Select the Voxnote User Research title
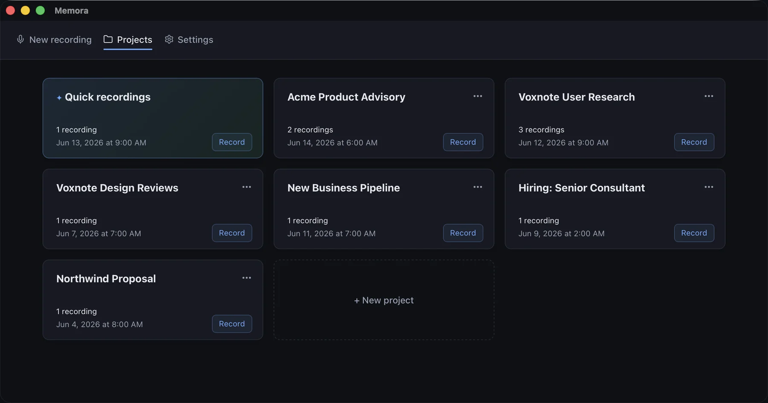768x403 pixels. [577, 97]
